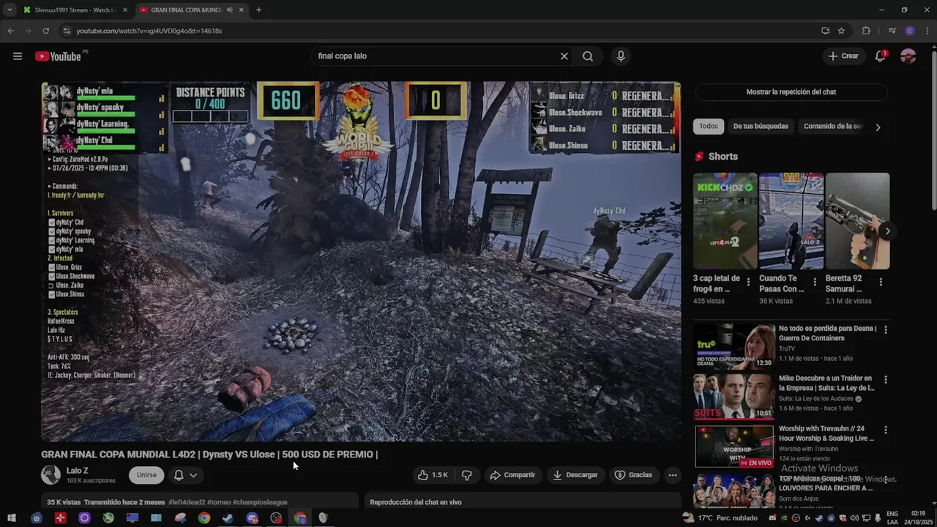Click the video player area

click(361, 261)
